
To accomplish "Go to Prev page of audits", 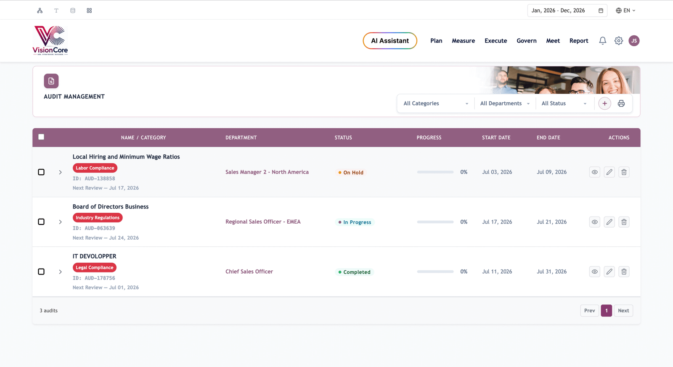I will tap(590, 311).
